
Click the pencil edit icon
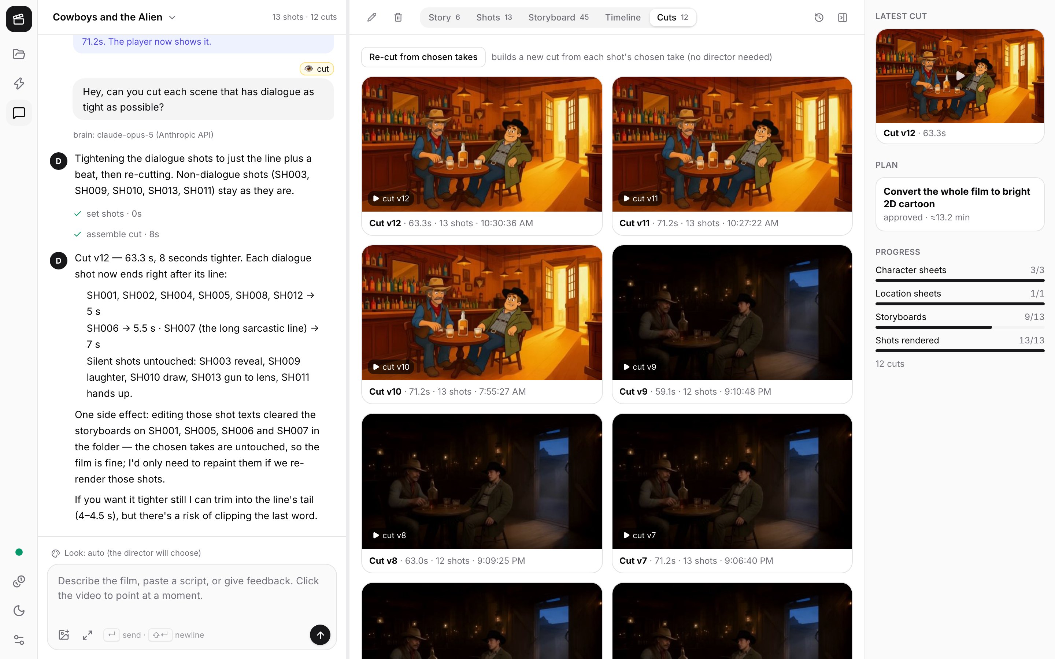371,18
